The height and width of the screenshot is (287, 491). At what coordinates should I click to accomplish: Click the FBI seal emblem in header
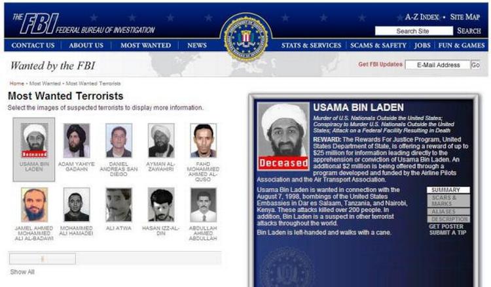click(x=246, y=37)
